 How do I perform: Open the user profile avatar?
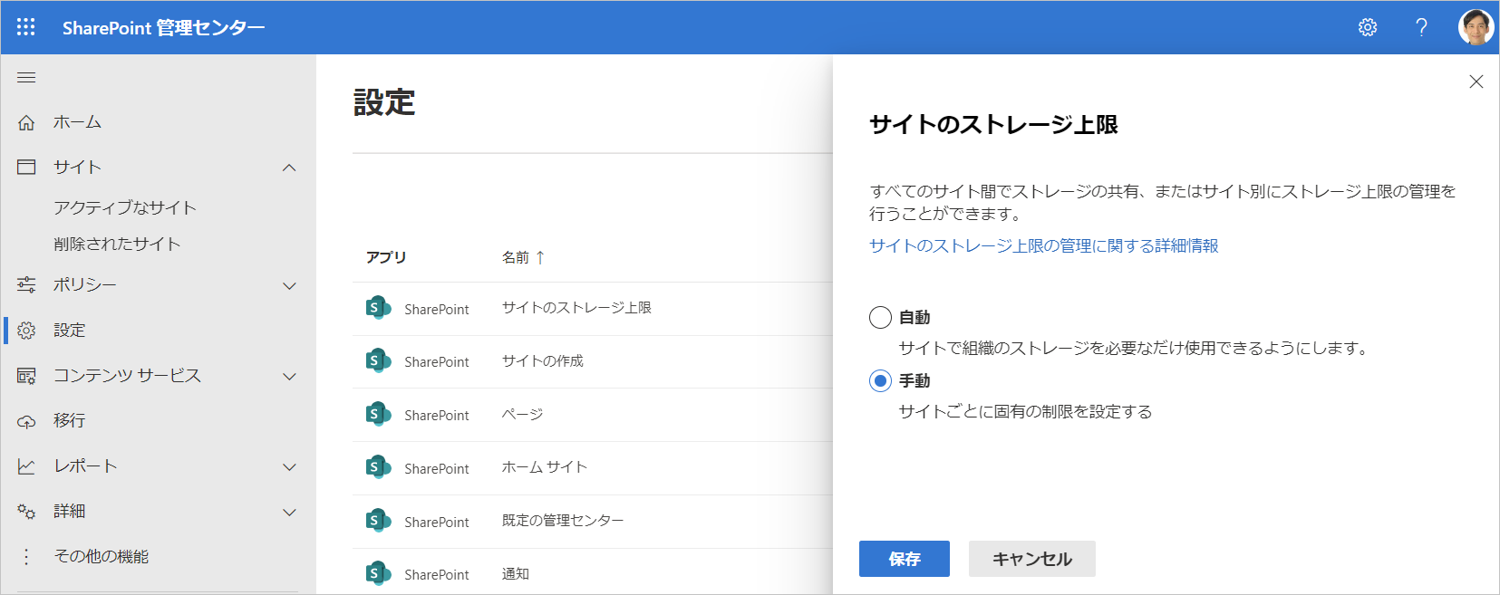(x=1476, y=27)
